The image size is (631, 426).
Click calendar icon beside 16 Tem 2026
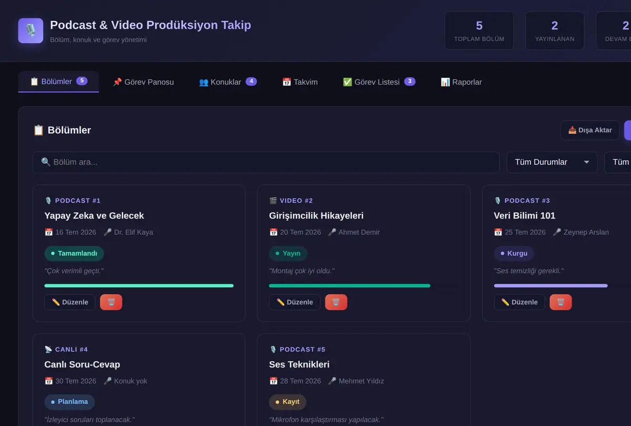49,232
